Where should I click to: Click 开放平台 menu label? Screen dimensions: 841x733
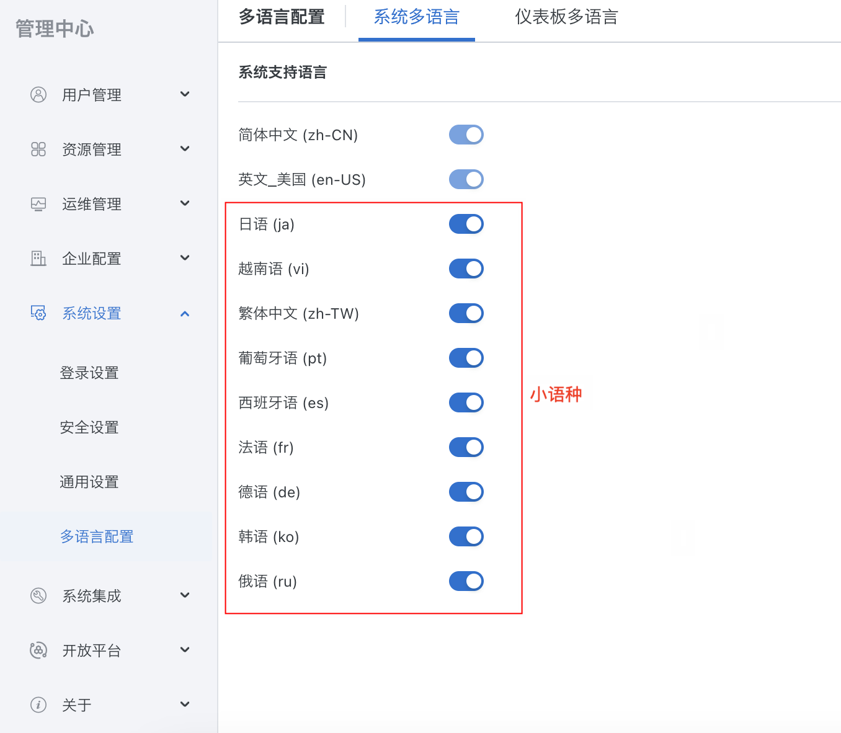92,651
